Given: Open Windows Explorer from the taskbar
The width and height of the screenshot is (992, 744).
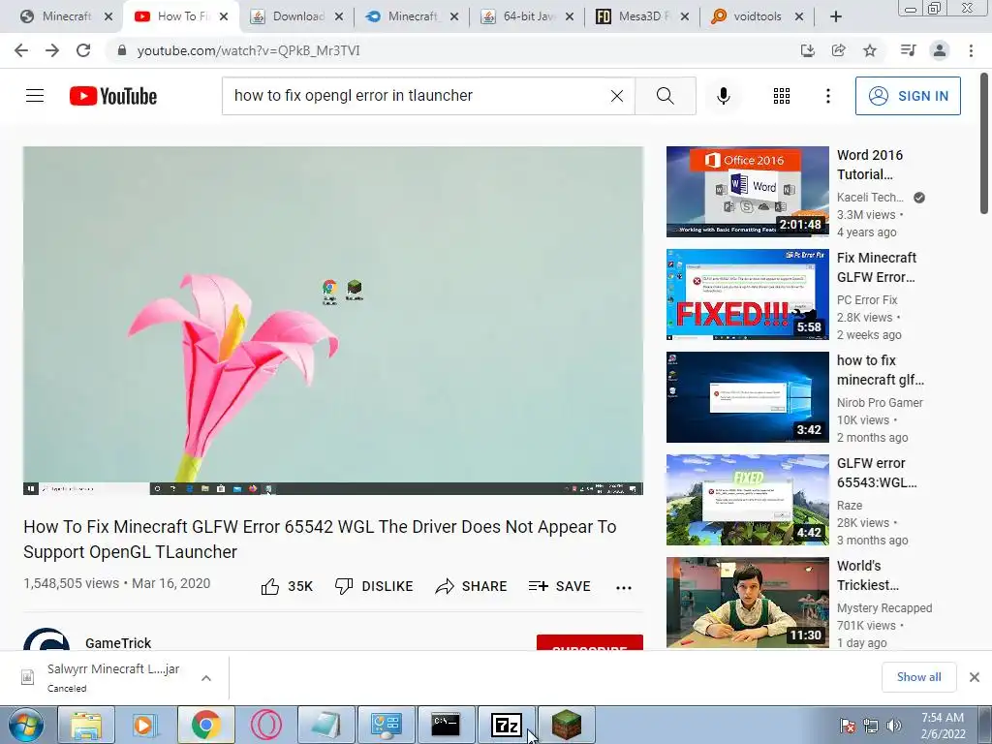Looking at the screenshot, I should click(x=86, y=725).
